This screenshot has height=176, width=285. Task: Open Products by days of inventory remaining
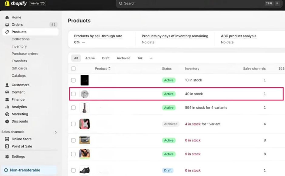(175, 36)
